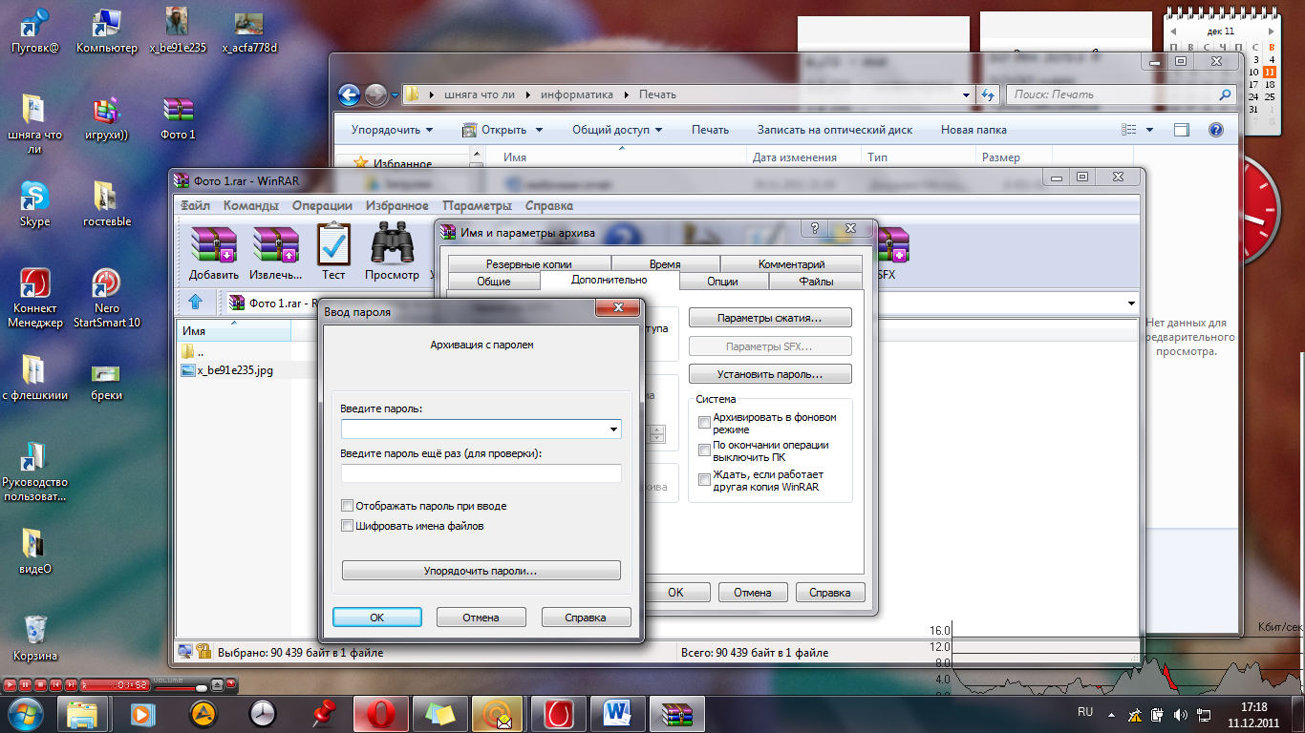Open Команды menu in WinRAR
Screen dimensions: 1305x733
pos(251,205)
